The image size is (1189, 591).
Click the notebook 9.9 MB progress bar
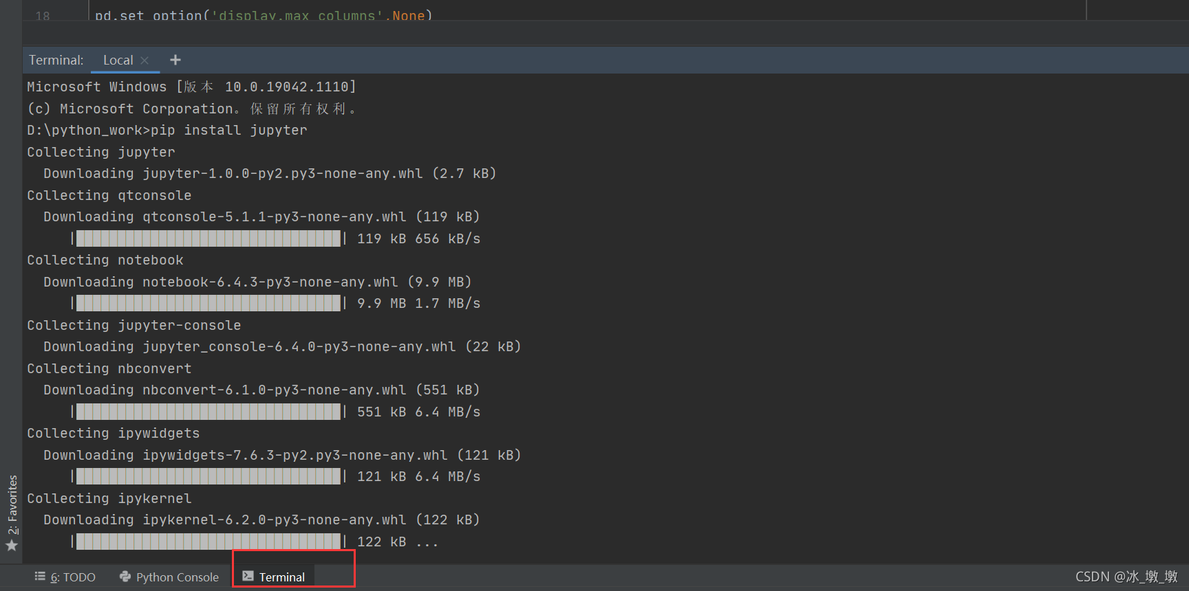click(x=208, y=303)
